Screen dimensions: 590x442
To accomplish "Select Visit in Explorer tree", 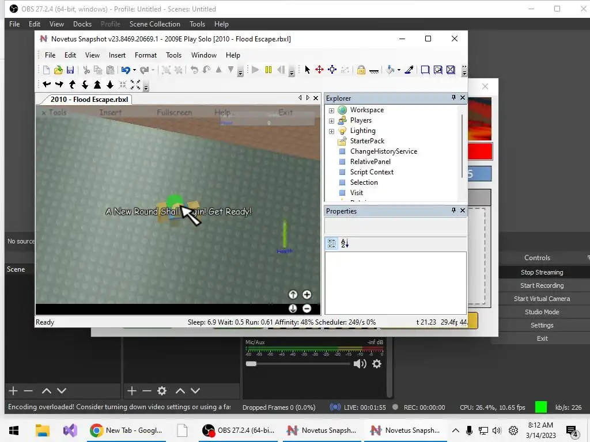I will [356, 193].
